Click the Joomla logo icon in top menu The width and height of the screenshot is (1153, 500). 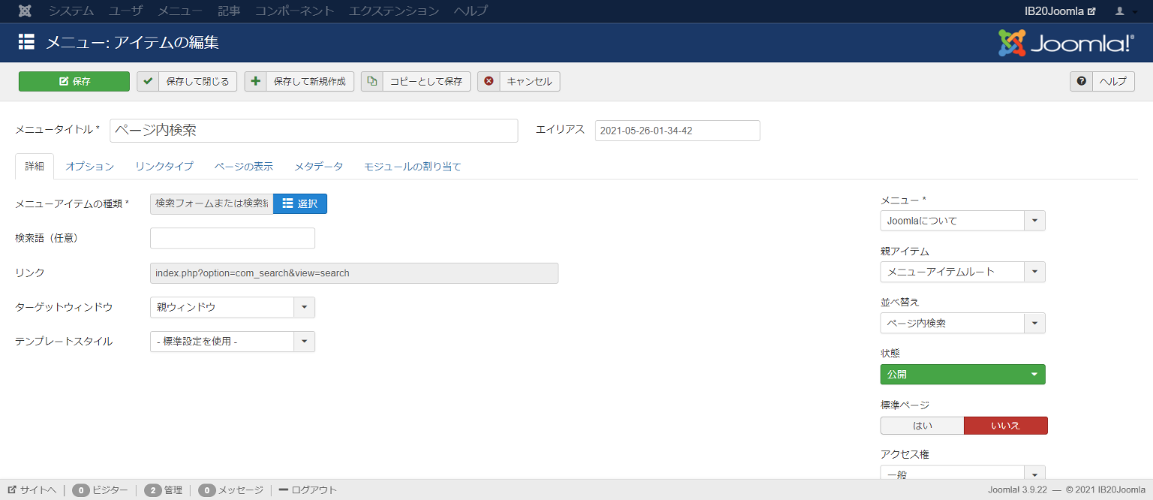(25, 11)
